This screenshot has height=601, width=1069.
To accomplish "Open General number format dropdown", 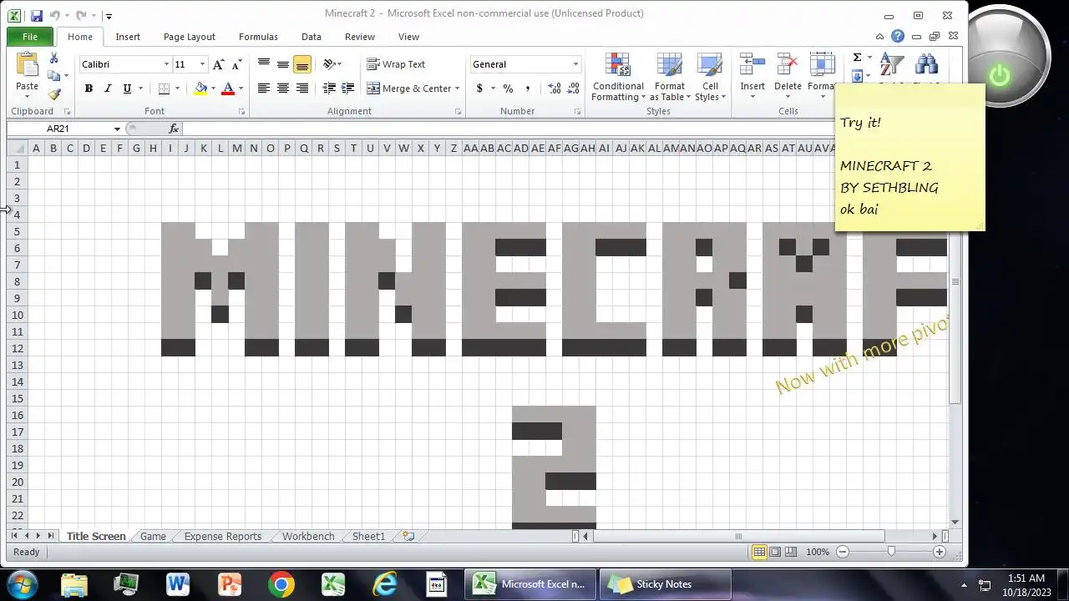I will click(575, 64).
